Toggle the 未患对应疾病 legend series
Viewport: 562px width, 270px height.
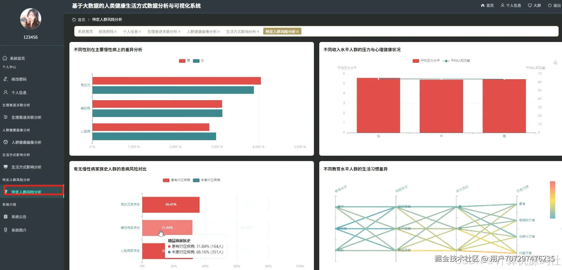click(x=207, y=180)
